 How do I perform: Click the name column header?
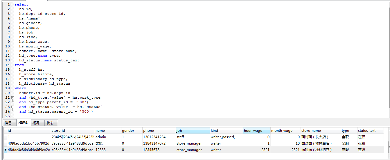coord(108,131)
